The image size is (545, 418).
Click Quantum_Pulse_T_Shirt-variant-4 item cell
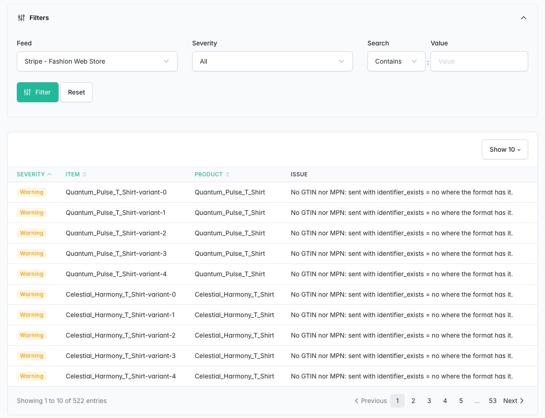pos(116,274)
